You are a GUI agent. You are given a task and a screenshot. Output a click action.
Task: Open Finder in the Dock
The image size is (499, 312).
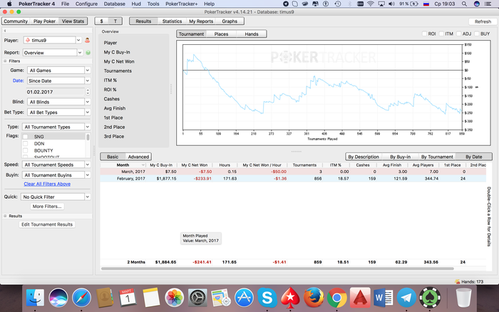(35, 298)
